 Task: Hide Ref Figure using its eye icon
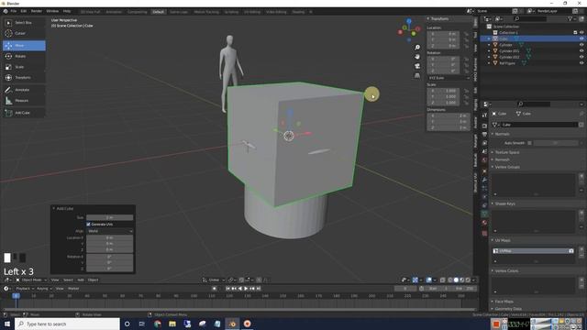point(581,63)
